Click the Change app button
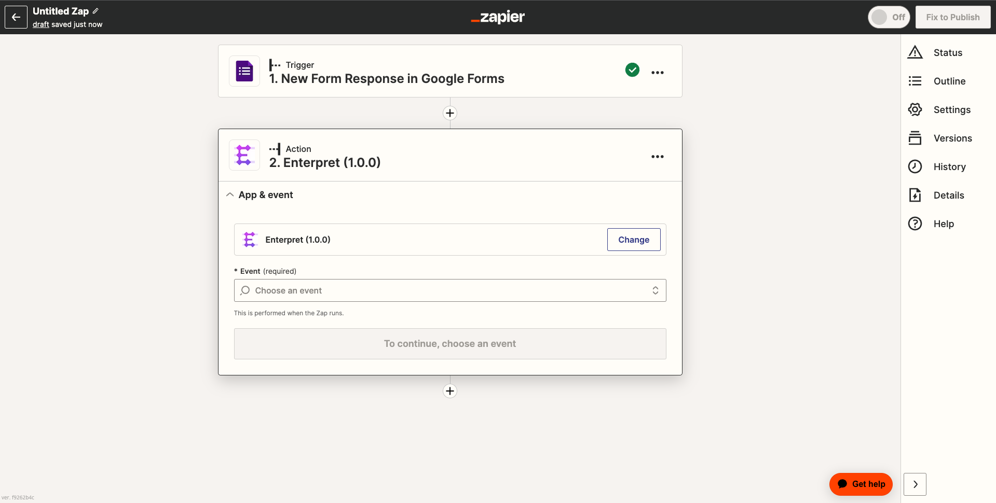 click(634, 240)
